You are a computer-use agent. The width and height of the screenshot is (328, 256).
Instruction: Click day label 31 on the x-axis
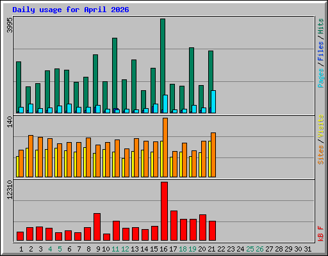coord(307,249)
